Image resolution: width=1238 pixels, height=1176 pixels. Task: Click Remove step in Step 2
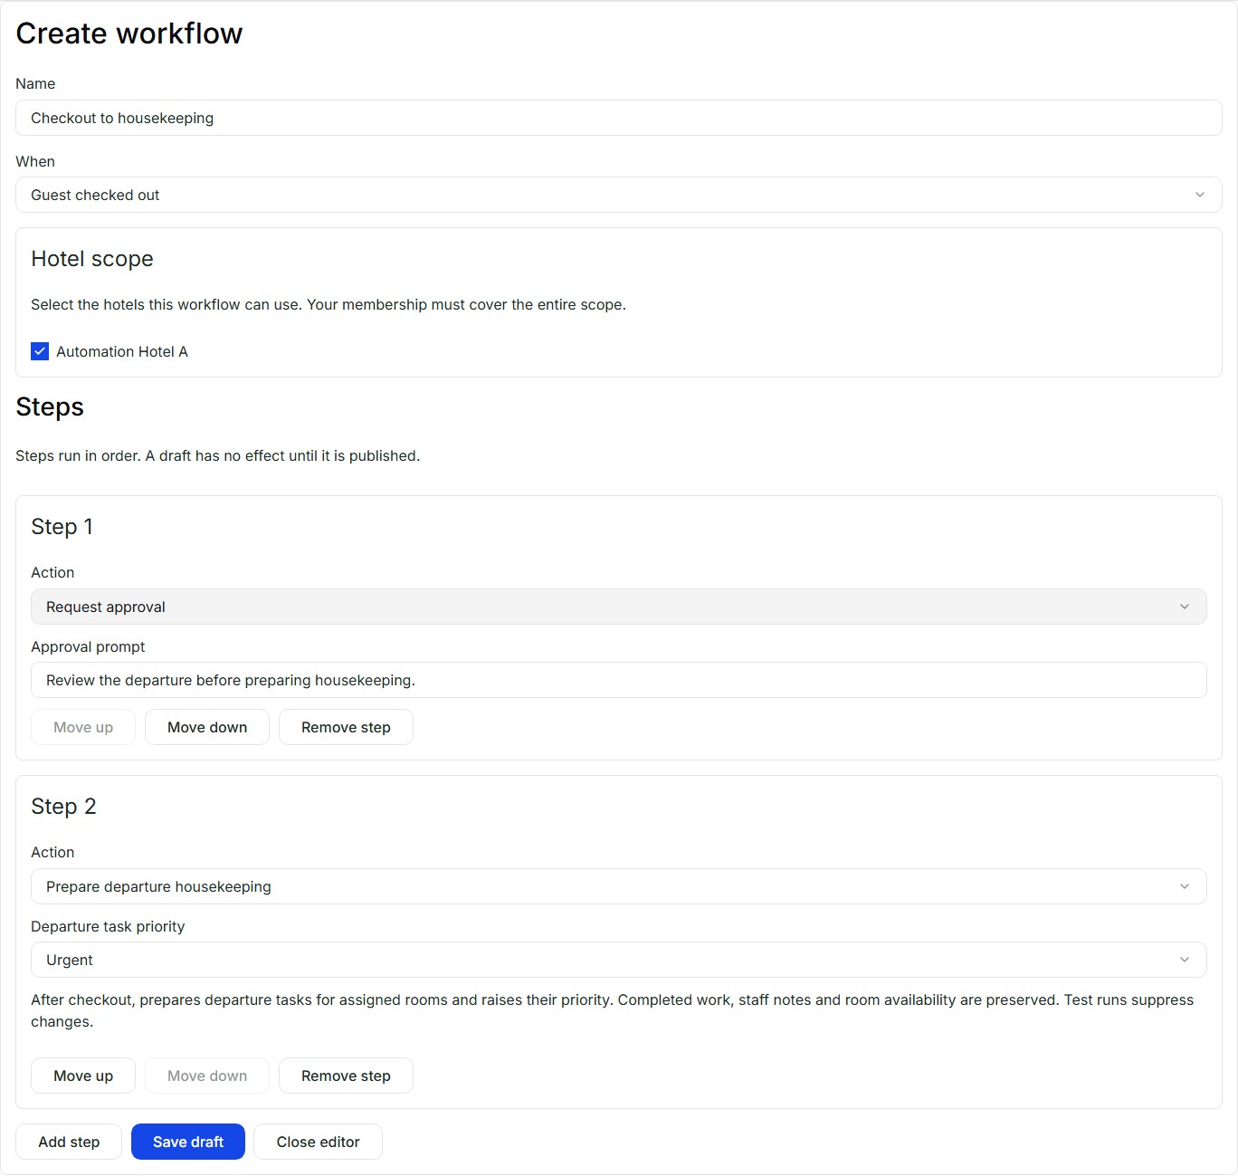tap(346, 1076)
